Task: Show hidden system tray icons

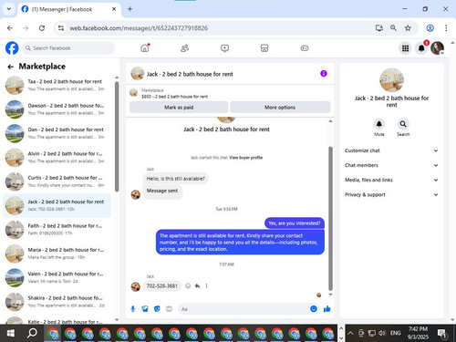Action: click(x=350, y=333)
